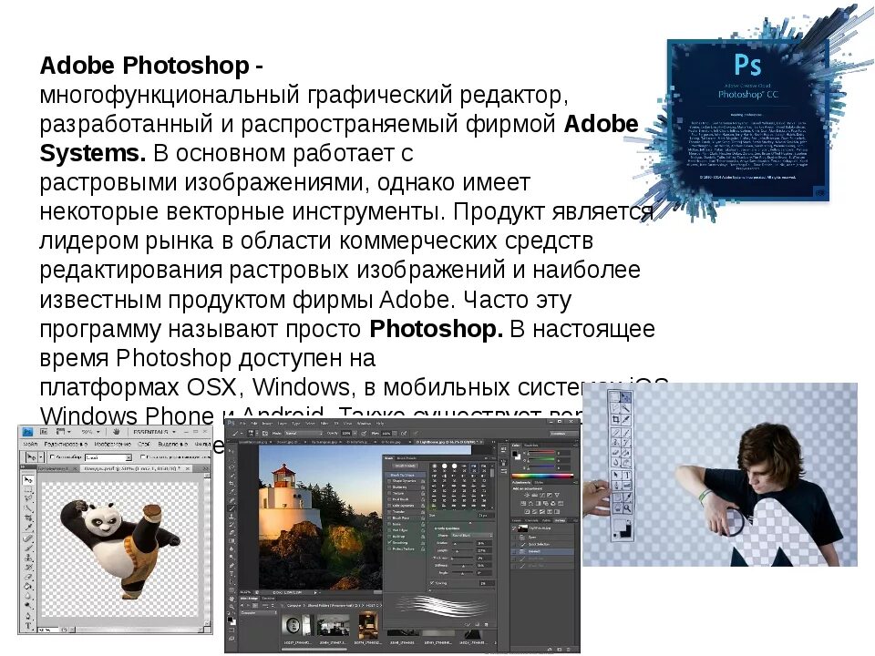Open Изображение menu in panda window
Screen dimensions: 875x656
click(x=113, y=444)
